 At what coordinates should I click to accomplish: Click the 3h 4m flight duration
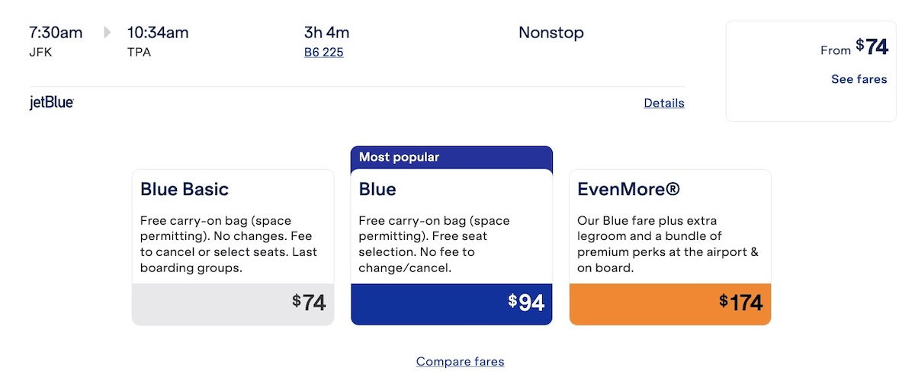[326, 33]
